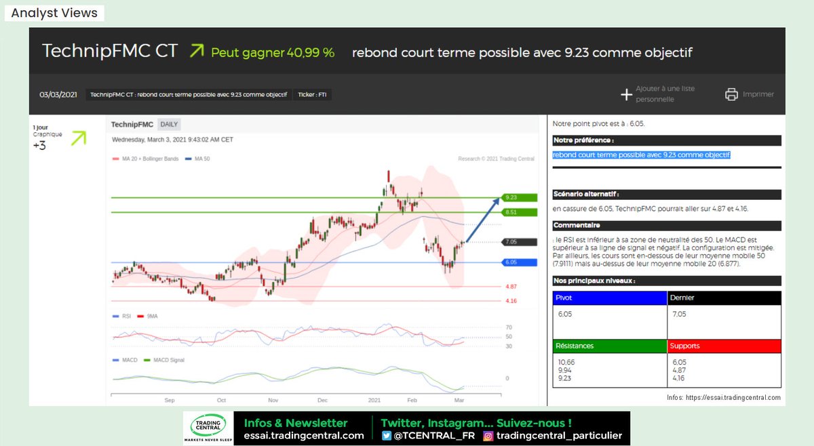Screen dimensions: 814x446
Task: Click the Commentaire heading
Action: click(x=667, y=225)
